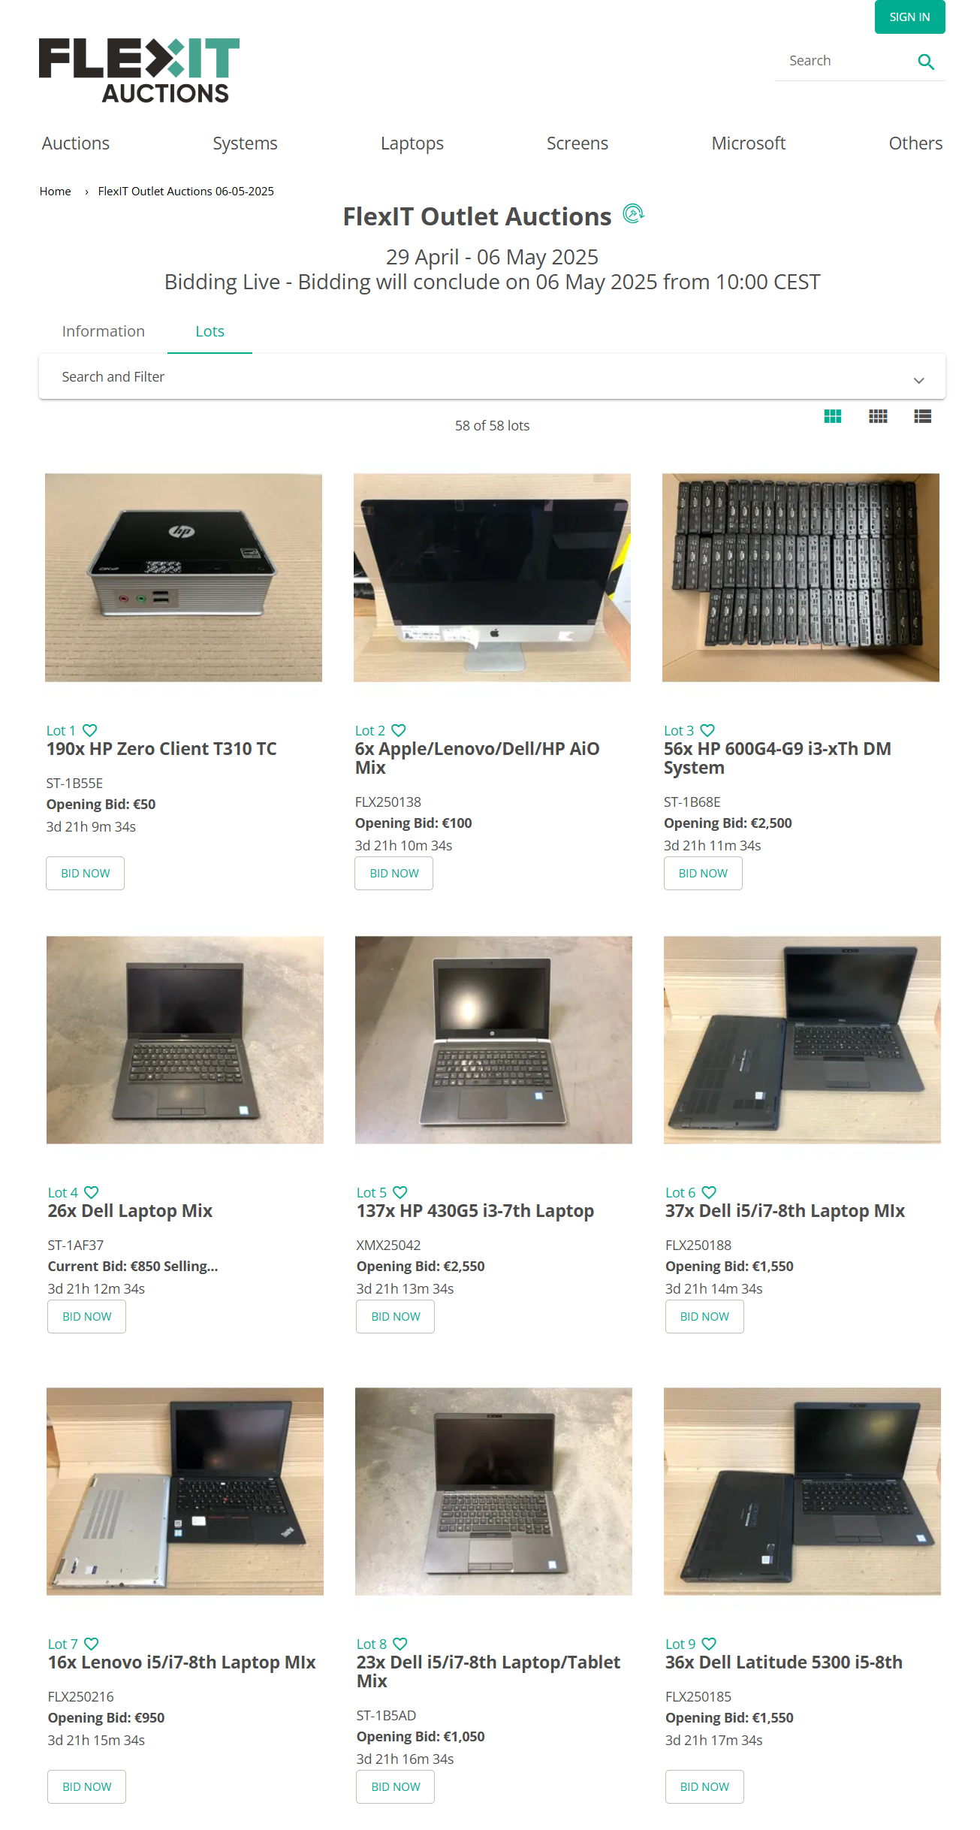Open the Laptops navigation menu
Image resolution: width=980 pixels, height=1830 pixels.
pos(412,143)
